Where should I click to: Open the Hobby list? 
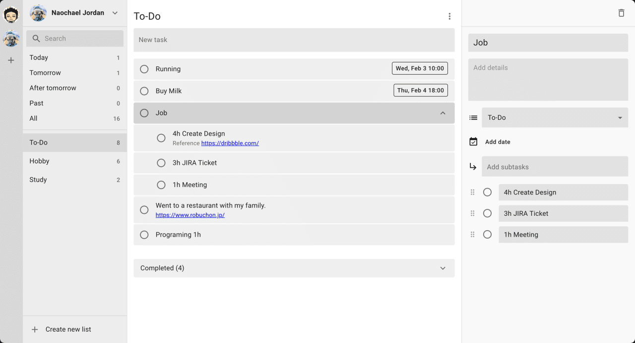75,161
